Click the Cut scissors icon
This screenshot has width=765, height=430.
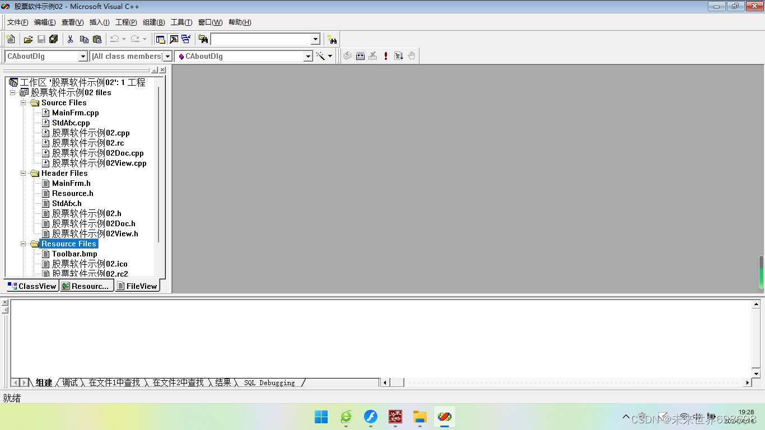[x=71, y=39]
